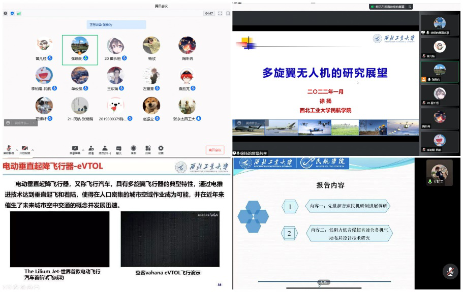Turn on camera with 开启视频 button
This screenshot has height=292, width=463.
point(24,148)
